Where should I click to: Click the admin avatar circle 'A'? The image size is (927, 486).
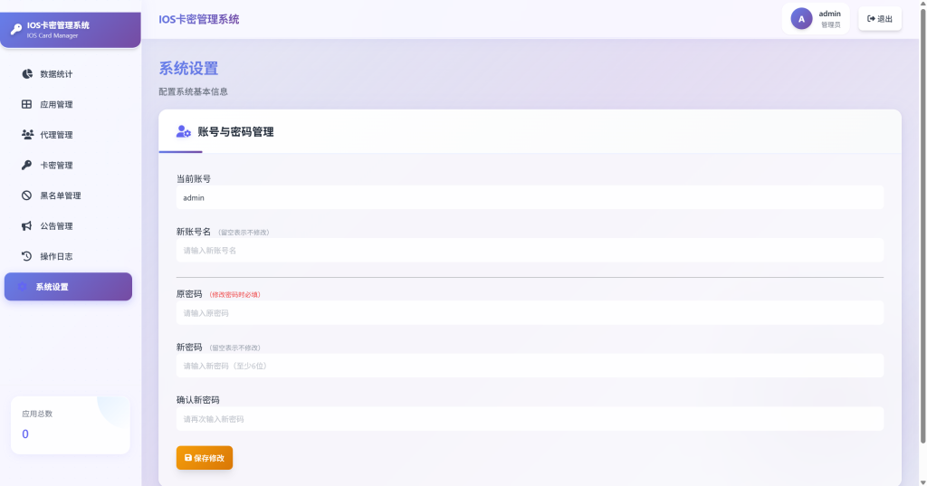pyautogui.click(x=802, y=19)
